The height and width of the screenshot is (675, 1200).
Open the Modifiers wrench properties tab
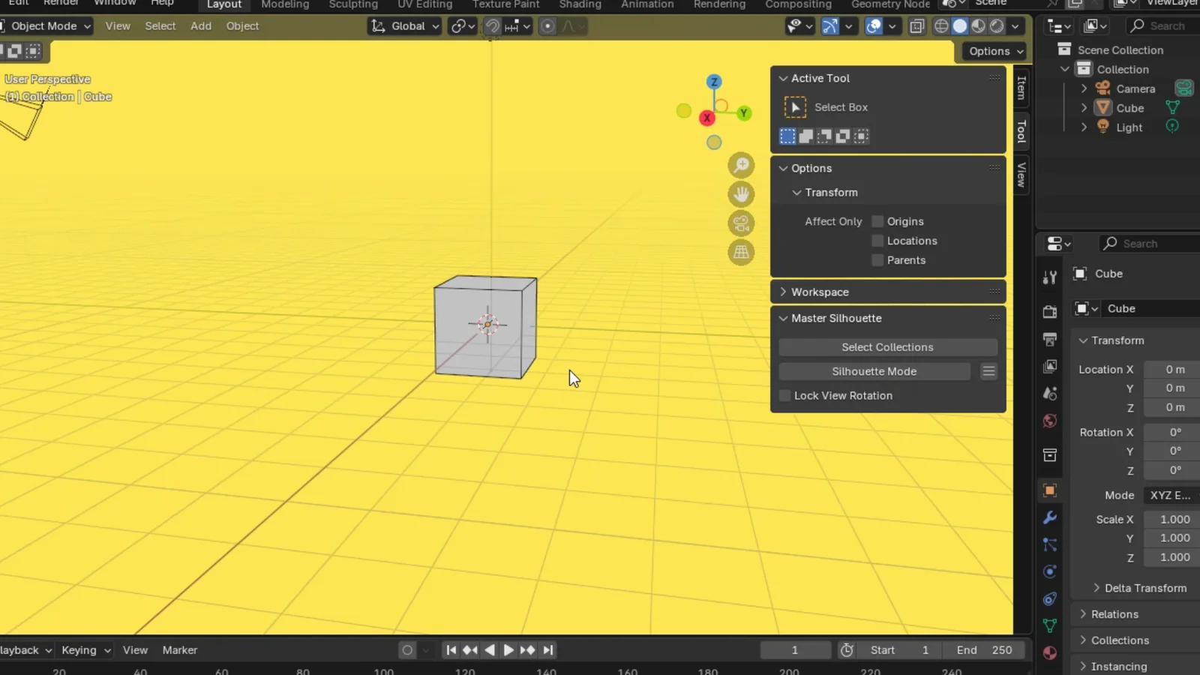click(1050, 517)
